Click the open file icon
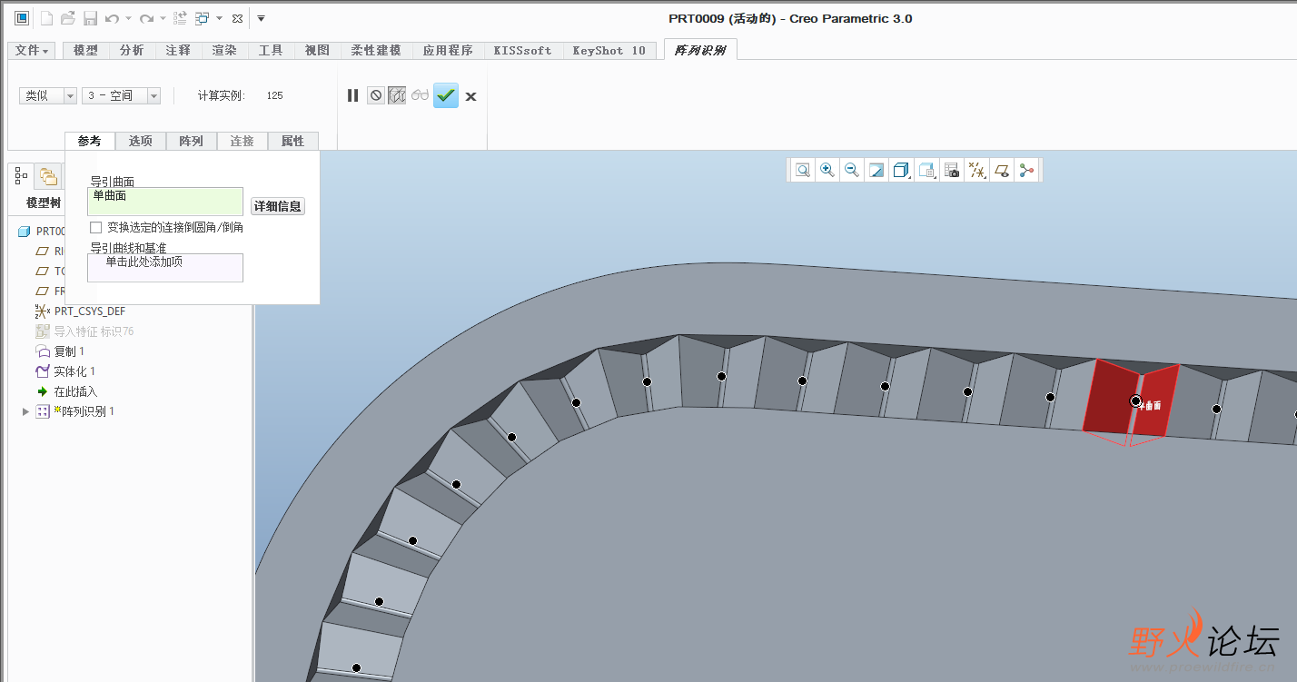This screenshot has width=1297, height=682. (68, 18)
